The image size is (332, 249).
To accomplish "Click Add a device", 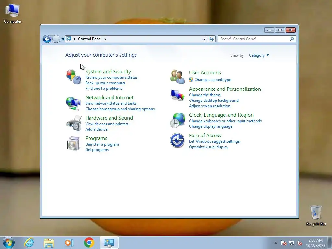I will (96, 129).
